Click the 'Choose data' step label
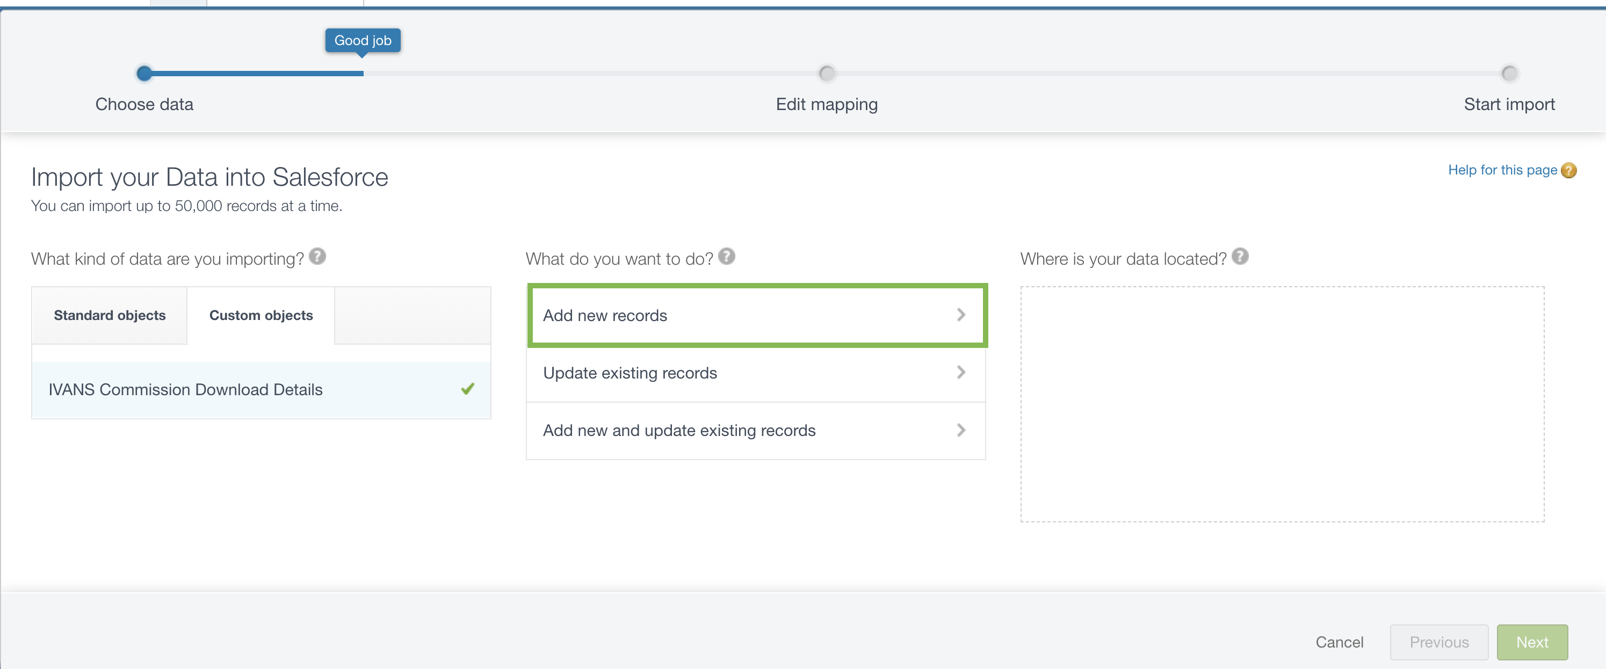 [x=144, y=104]
